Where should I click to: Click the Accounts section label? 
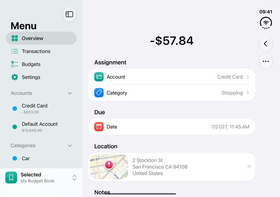coord(21,93)
